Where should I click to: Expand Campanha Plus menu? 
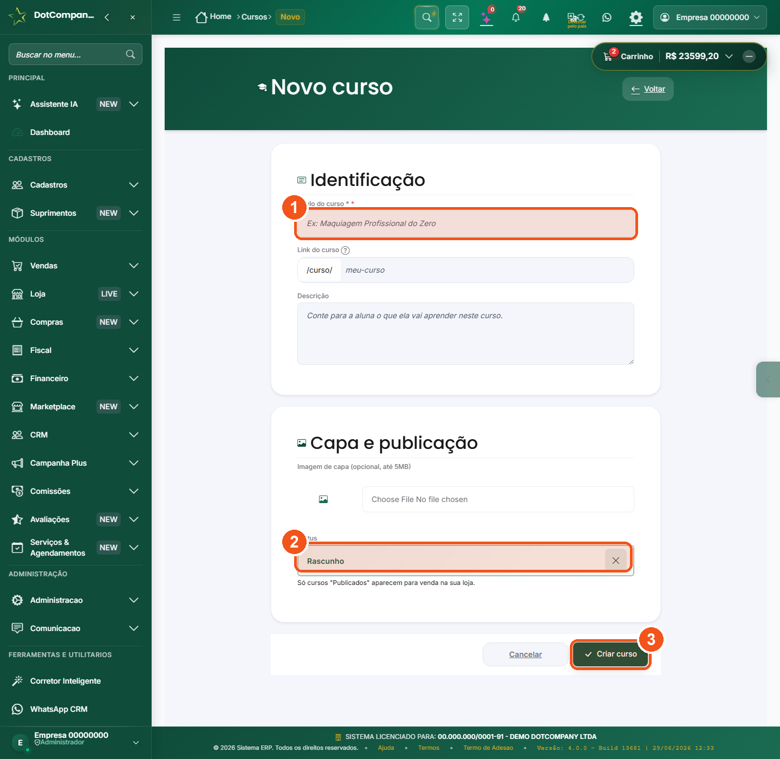(134, 463)
